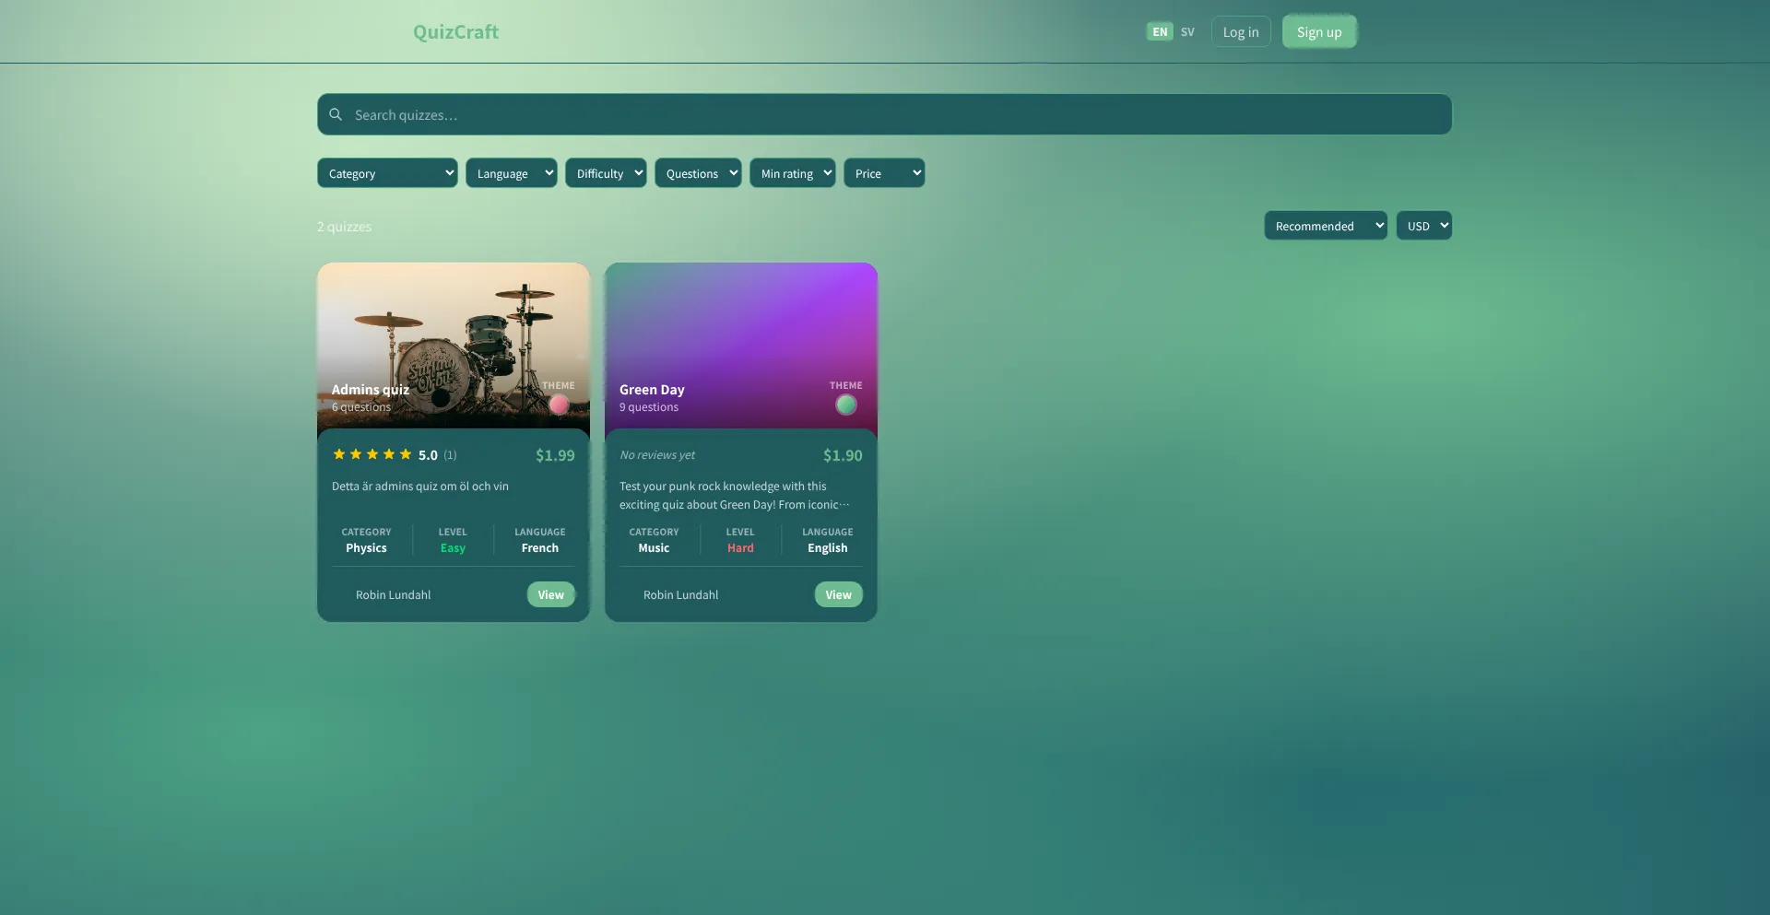Switch language to SV
This screenshot has width=1770, height=915.
tap(1187, 31)
